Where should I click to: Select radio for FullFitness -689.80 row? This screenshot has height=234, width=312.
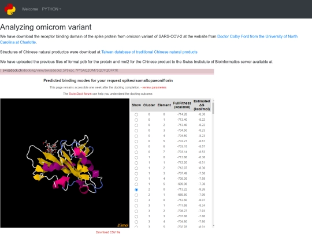click(136, 195)
